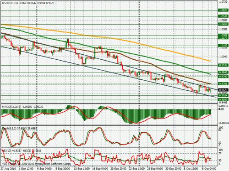Image resolution: width=229 pixels, height=171 pixels.
Task: Select the 0.9932 green price level label
Action: pos(223,65)
